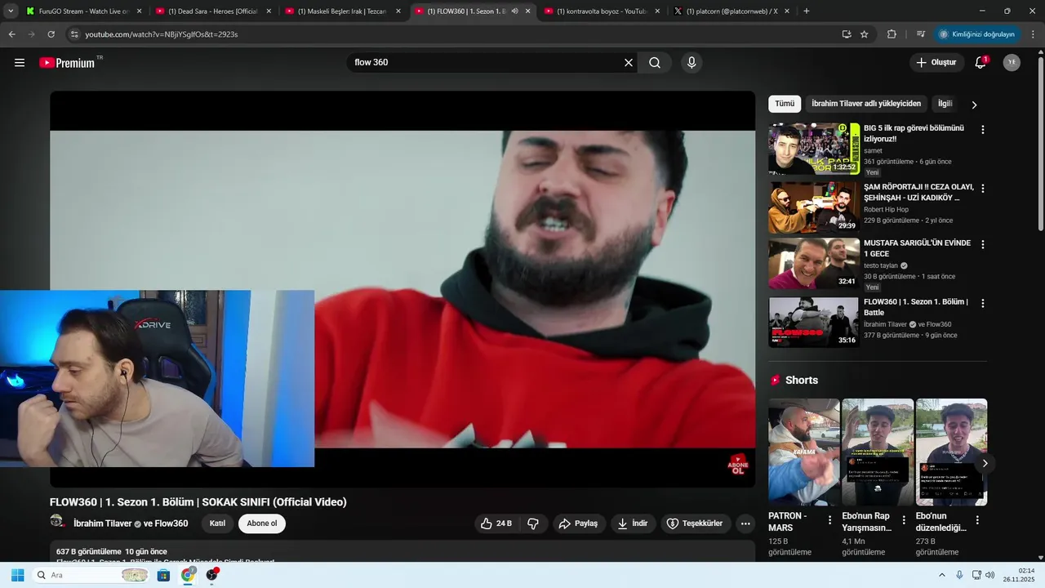Open the YouTube hamburger guide menu
1045x588 pixels.
pos(20,63)
